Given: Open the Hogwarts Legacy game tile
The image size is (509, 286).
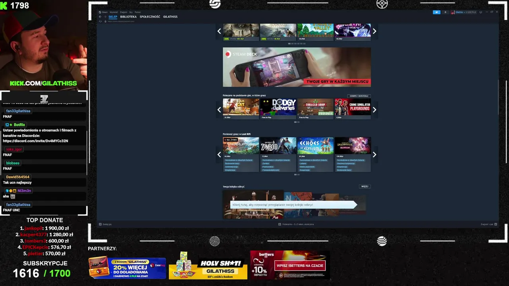Looking at the screenshot, I should pyautogui.click(x=278, y=32).
